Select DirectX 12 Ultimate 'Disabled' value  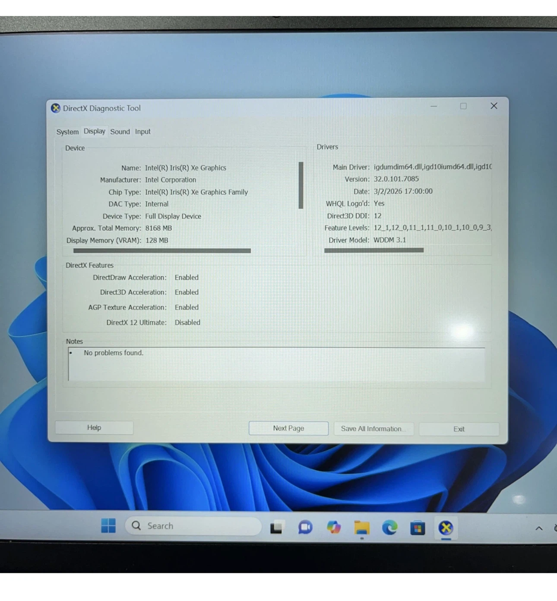click(187, 323)
